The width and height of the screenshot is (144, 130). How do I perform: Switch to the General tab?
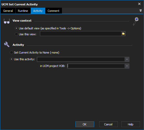pyautogui.click(x=8, y=11)
